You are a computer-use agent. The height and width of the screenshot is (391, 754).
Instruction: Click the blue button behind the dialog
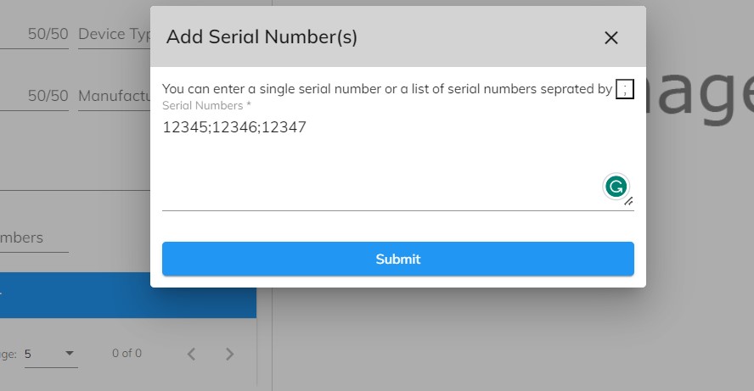128,295
